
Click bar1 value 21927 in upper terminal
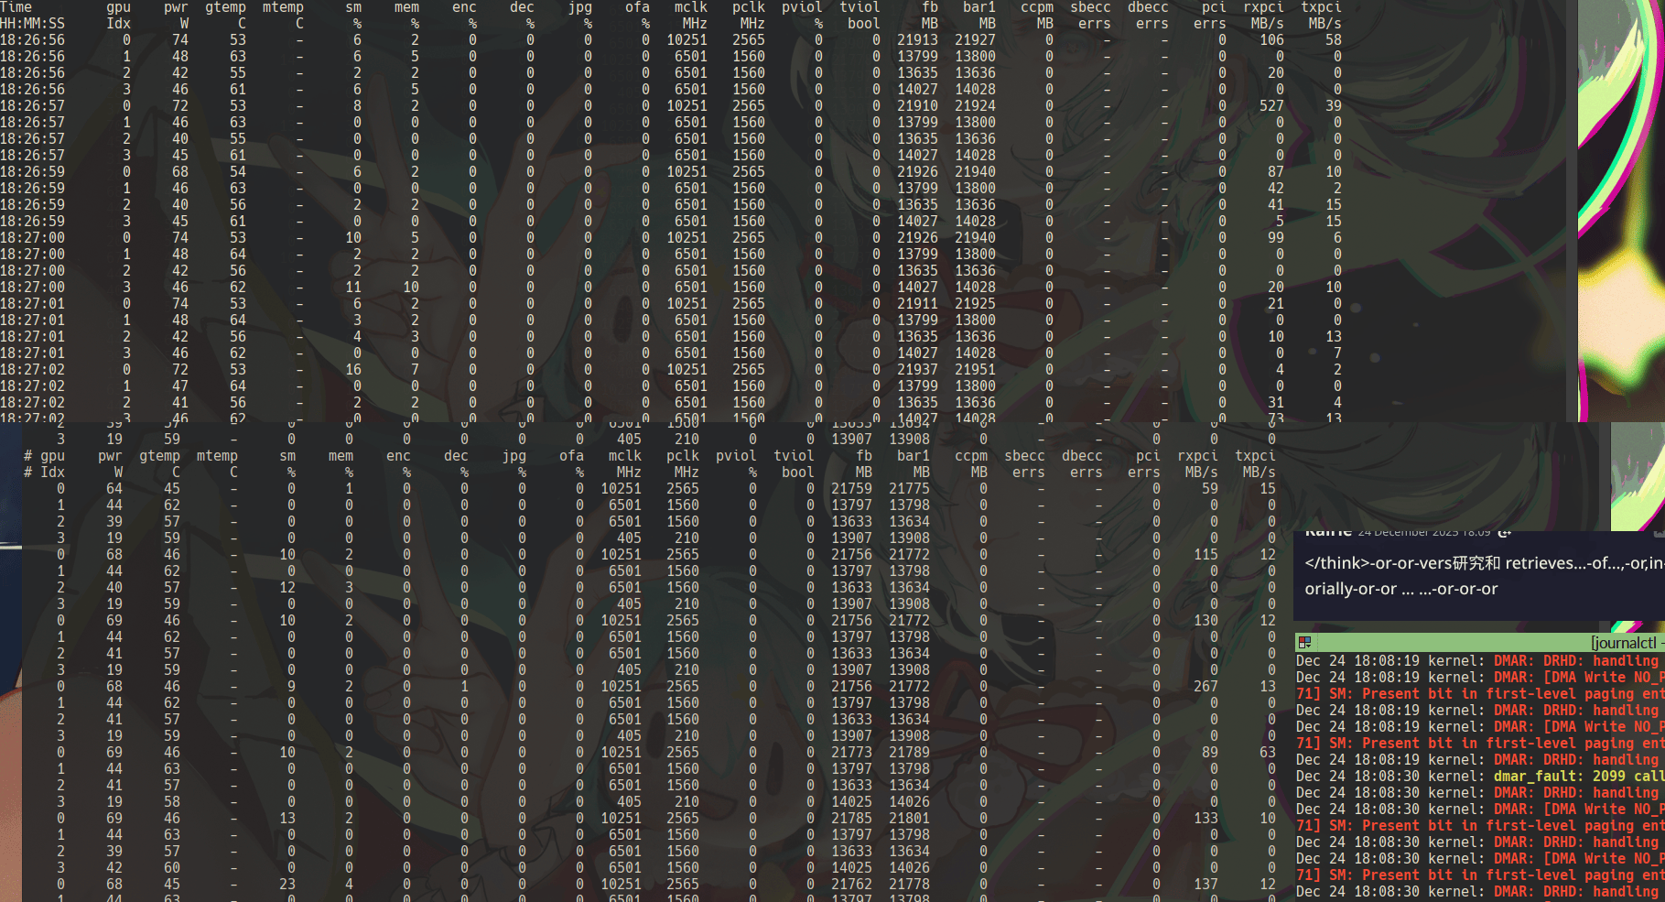pyautogui.click(x=975, y=40)
